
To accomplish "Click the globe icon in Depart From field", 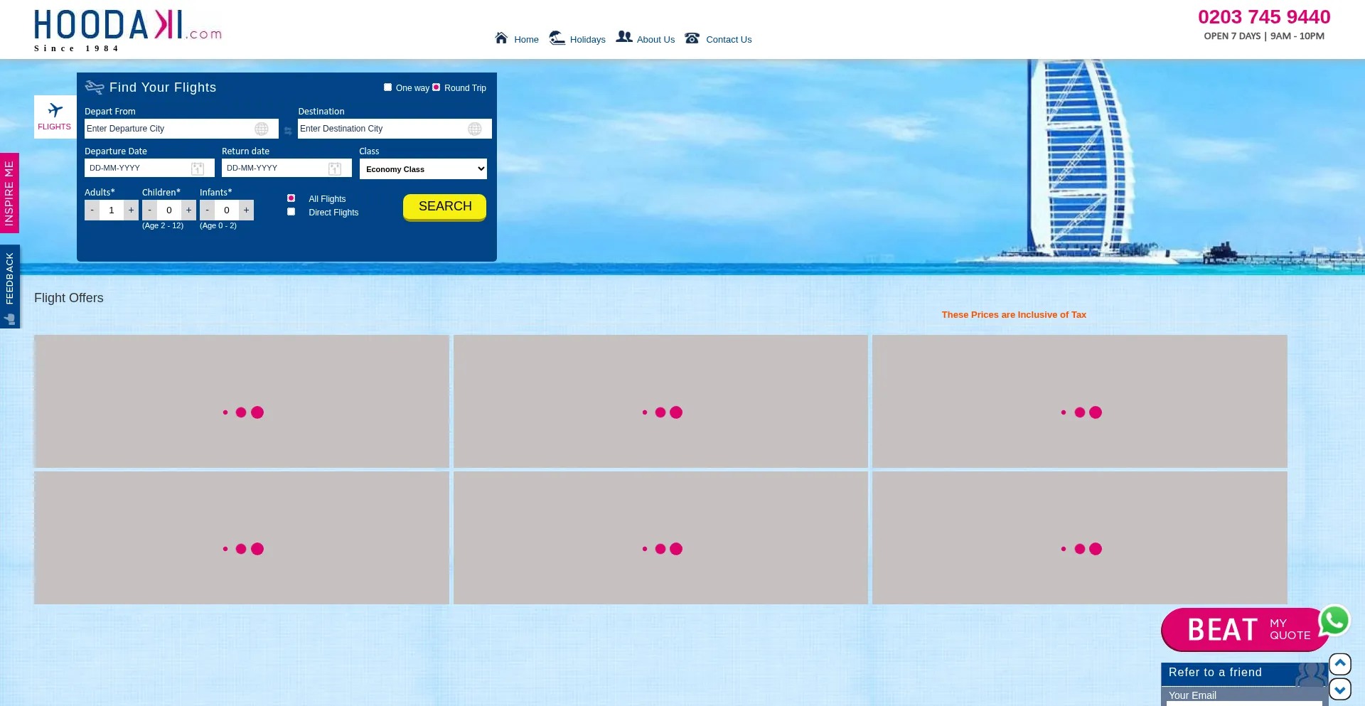I will point(262,129).
